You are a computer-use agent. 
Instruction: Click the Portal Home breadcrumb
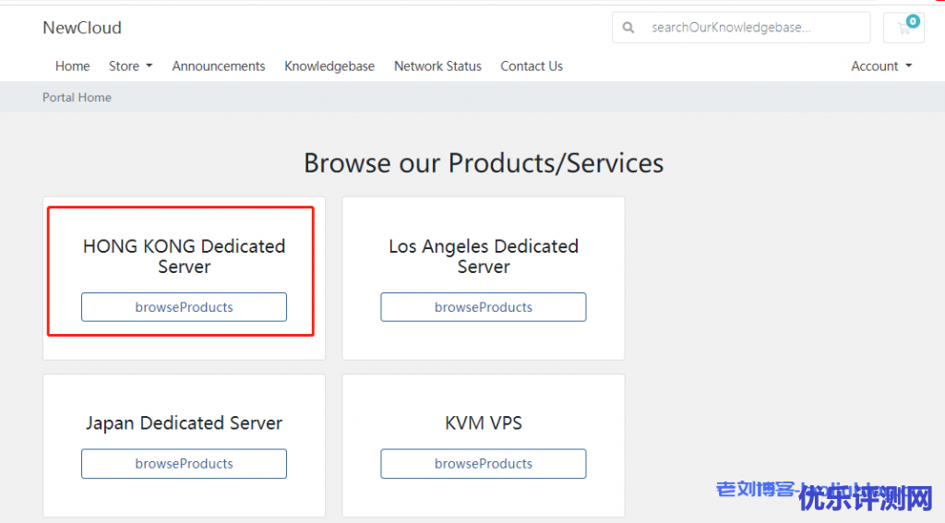pos(77,98)
